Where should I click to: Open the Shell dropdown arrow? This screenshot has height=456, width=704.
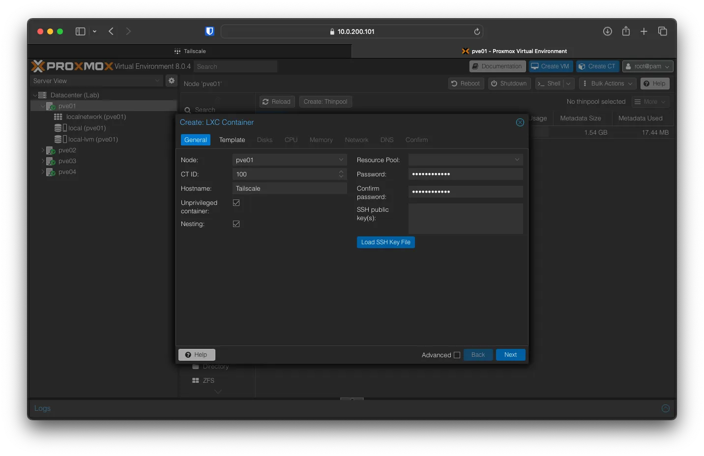[568, 84]
